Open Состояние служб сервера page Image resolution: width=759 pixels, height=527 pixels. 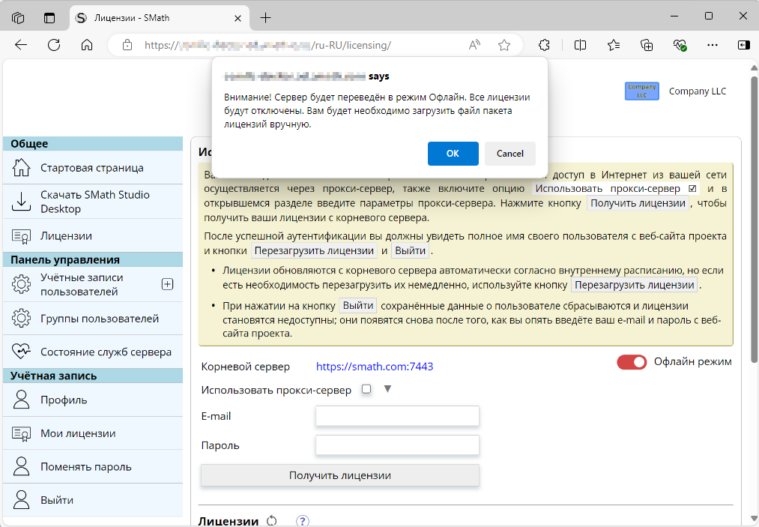[x=106, y=352]
